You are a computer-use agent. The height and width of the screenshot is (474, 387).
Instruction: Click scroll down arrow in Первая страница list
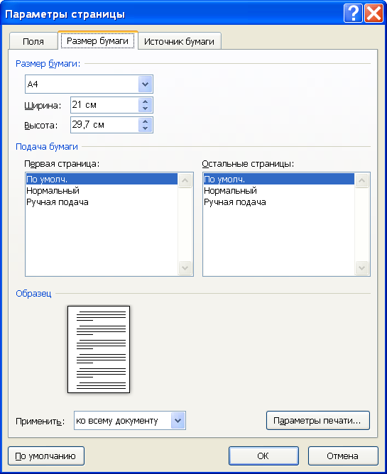pos(185,268)
